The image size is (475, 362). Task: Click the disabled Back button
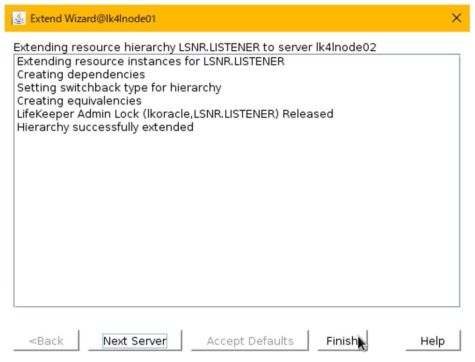46,340
